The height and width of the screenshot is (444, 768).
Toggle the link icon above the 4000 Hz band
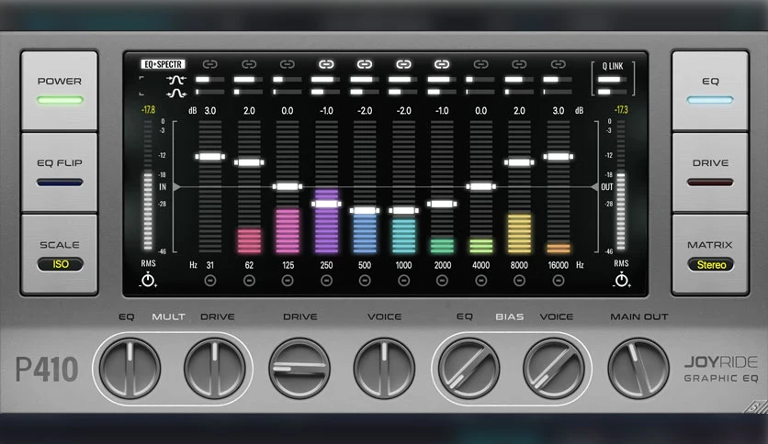[x=481, y=64]
